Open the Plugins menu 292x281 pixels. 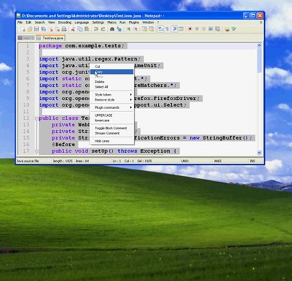tap(134, 22)
